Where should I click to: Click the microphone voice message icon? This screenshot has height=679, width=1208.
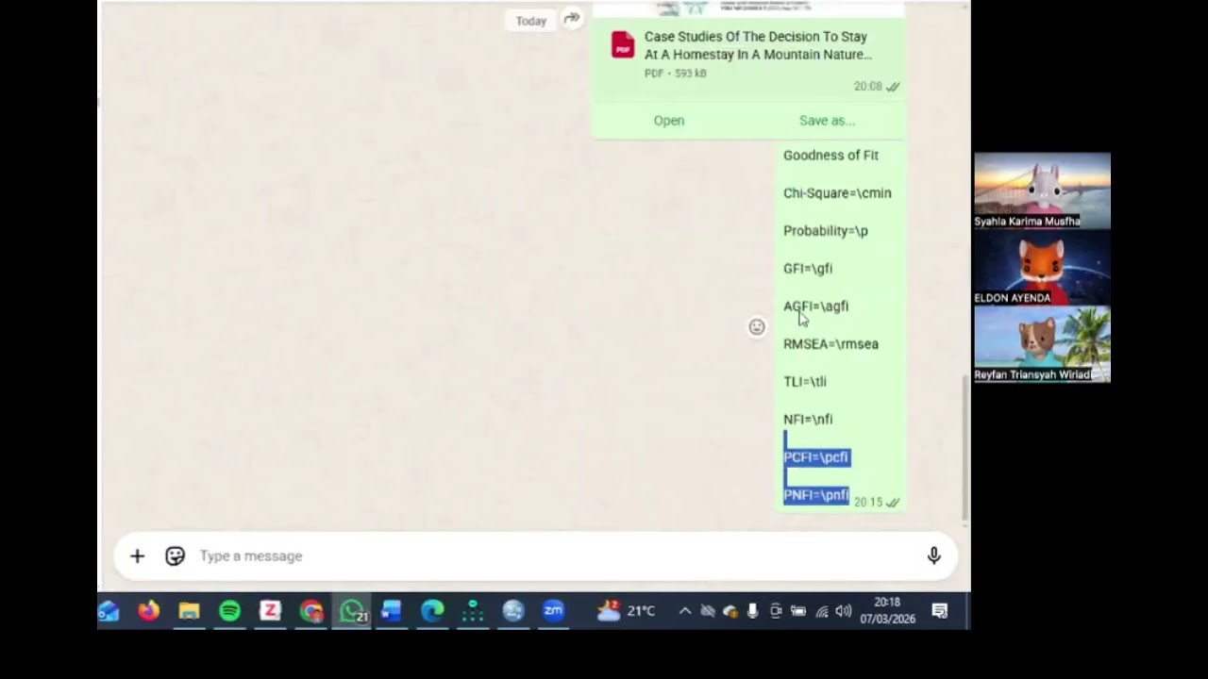tap(933, 555)
